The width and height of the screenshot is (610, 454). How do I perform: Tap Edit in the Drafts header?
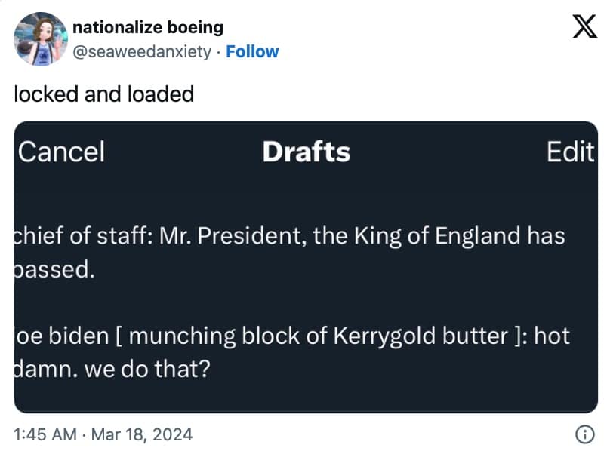[x=570, y=152]
